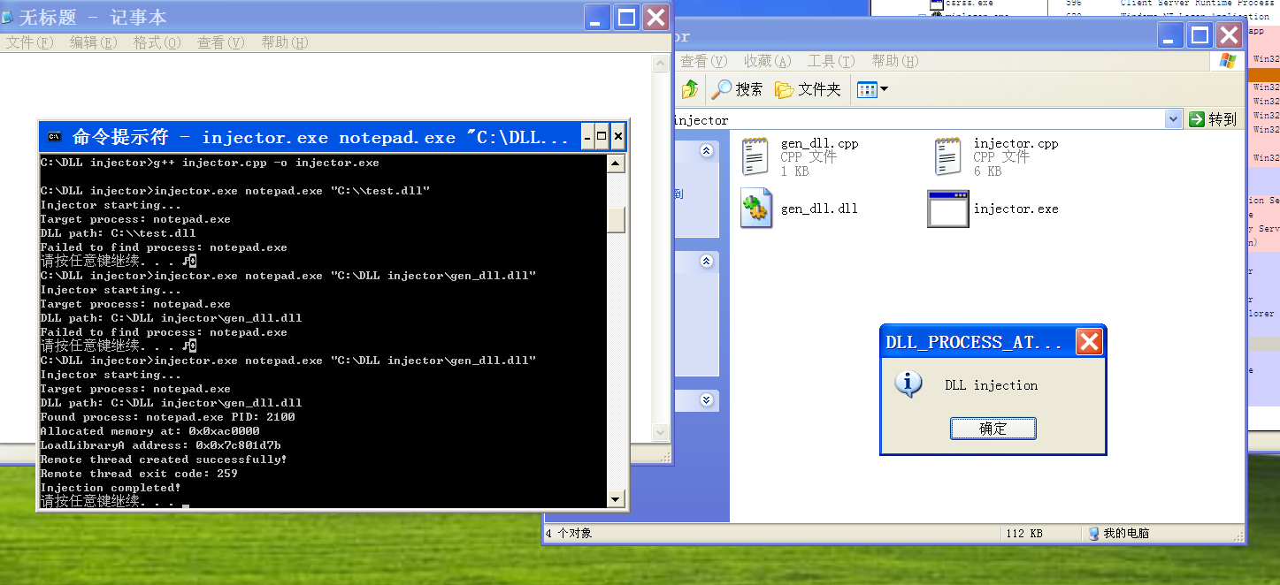This screenshot has height=585, width=1280.
Task: Expand the third side panel chevron in Explorer
Action: coord(706,399)
